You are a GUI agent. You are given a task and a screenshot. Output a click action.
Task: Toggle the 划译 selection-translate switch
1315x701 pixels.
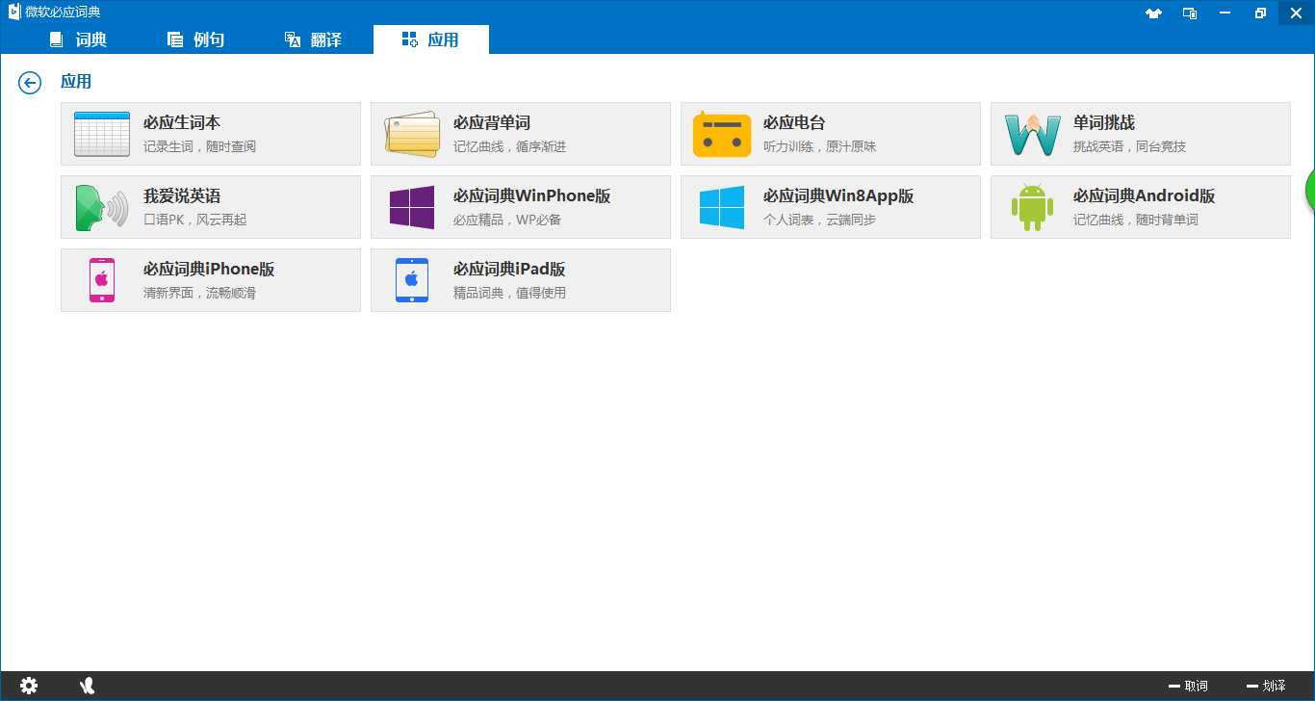click(x=1266, y=686)
